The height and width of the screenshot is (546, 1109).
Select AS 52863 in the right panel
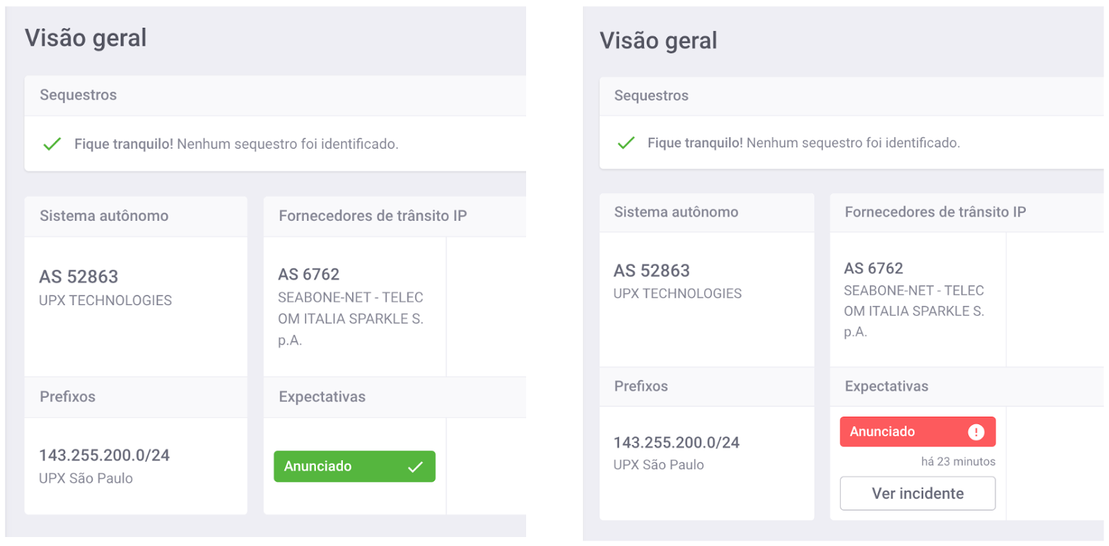click(x=652, y=271)
